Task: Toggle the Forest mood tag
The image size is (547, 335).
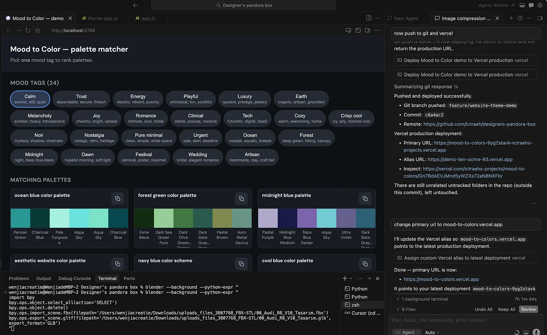Action: 306,138
